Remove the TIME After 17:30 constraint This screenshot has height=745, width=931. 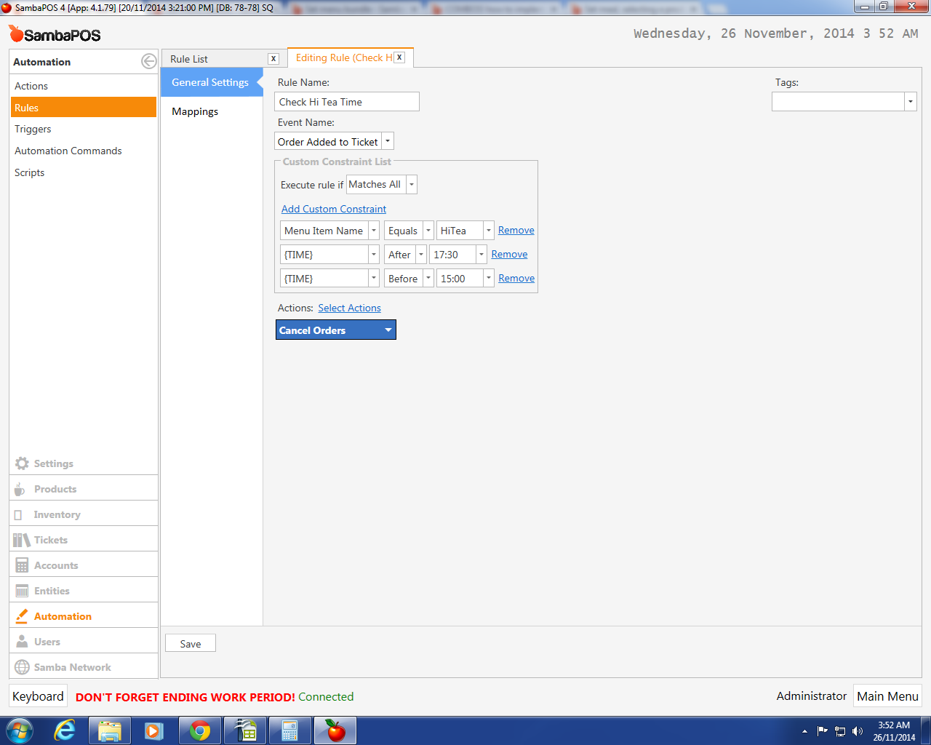click(x=509, y=254)
